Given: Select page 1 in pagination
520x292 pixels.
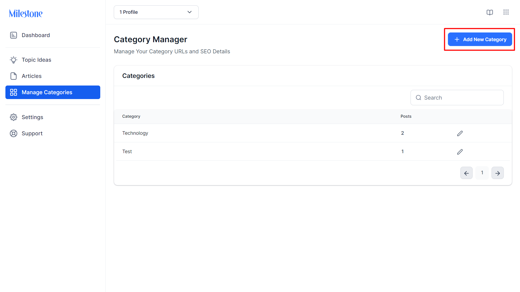Looking at the screenshot, I should (x=482, y=173).
